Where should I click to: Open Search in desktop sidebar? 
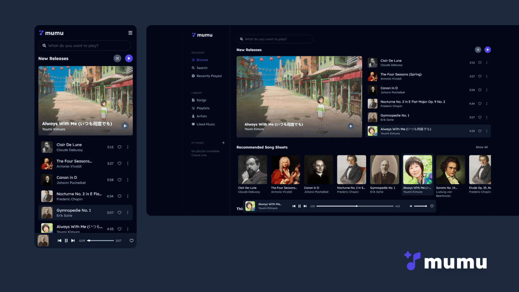click(x=199, y=68)
